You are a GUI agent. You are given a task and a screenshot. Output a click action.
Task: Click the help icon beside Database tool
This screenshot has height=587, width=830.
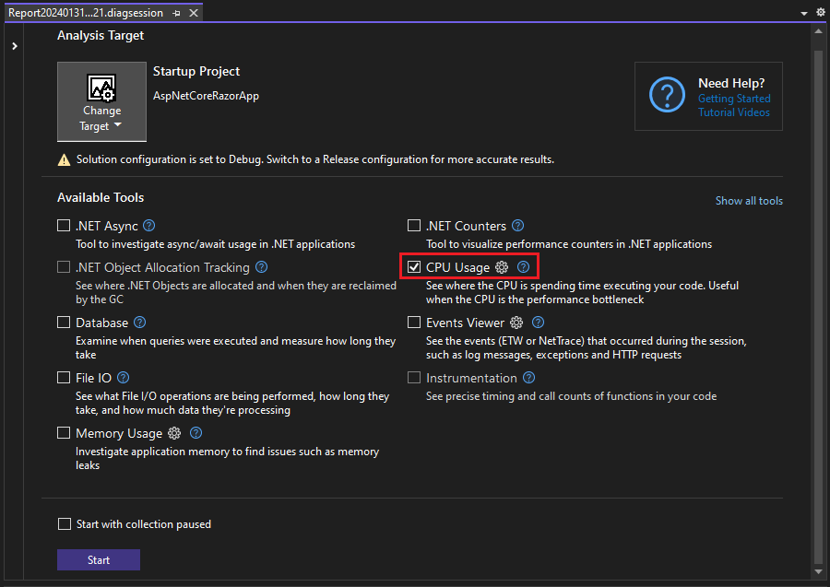coord(139,322)
